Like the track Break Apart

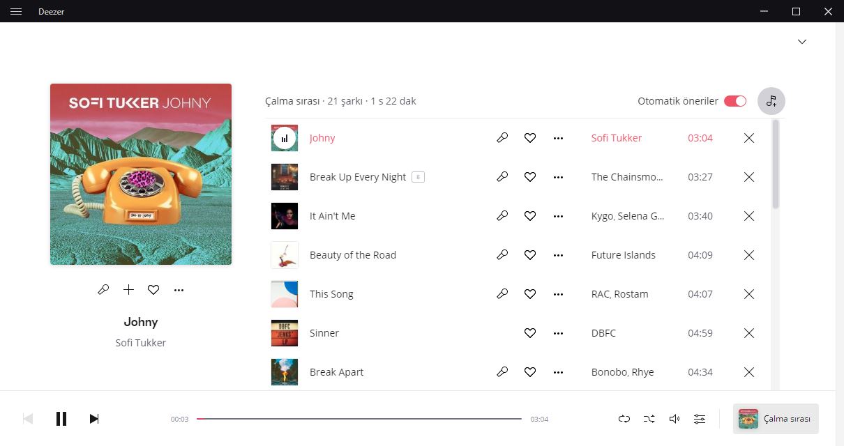pyautogui.click(x=530, y=372)
